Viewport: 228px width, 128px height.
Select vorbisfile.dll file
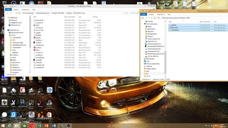coord(38,68)
